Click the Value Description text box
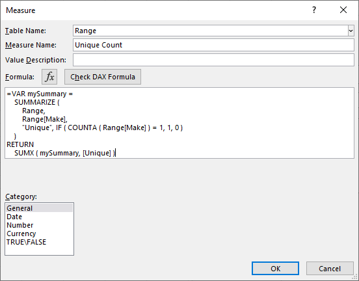 [213, 60]
